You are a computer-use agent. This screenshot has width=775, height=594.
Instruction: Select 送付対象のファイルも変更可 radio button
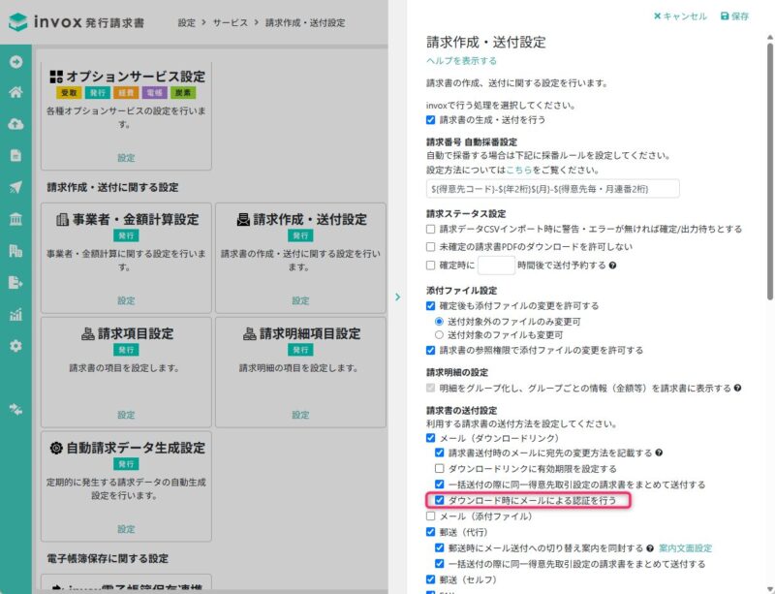439,335
